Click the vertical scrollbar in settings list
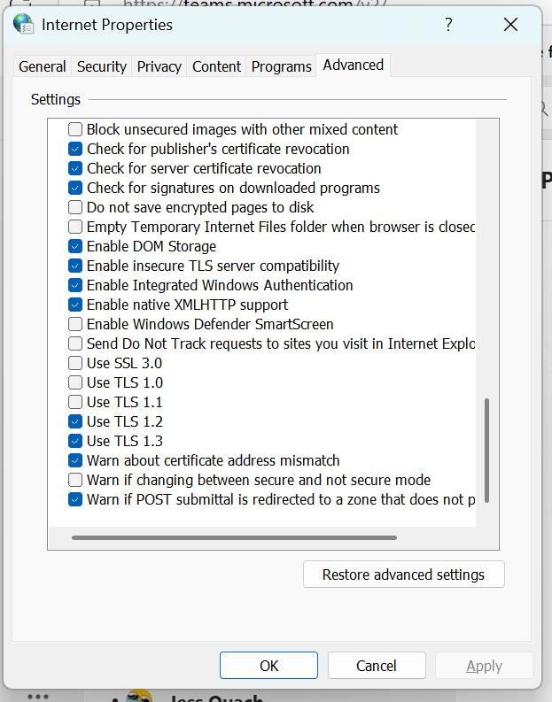 point(487,450)
